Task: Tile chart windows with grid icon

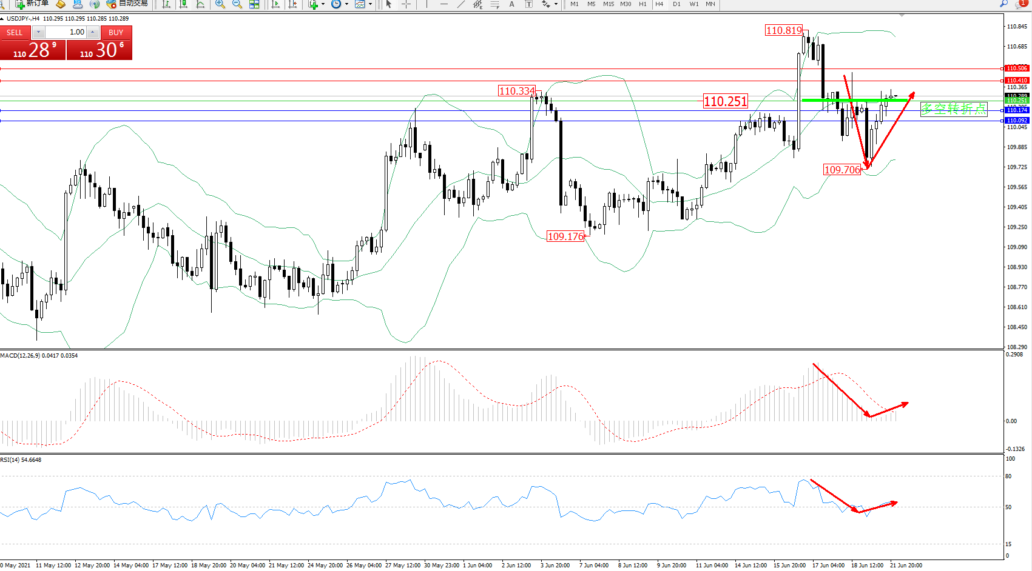Action: click(x=254, y=4)
